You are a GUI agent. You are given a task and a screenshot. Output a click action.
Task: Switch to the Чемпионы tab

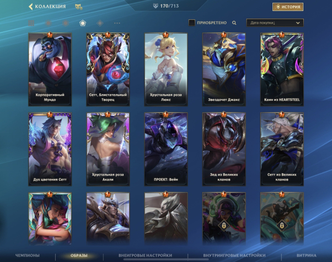click(28, 255)
